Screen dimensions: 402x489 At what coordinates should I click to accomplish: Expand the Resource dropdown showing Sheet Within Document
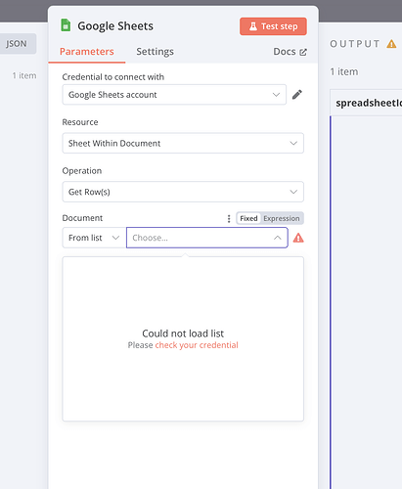(183, 143)
